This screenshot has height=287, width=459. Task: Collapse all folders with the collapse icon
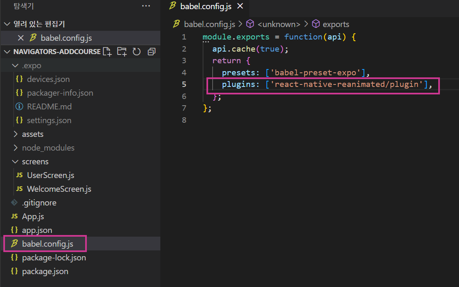(x=151, y=52)
